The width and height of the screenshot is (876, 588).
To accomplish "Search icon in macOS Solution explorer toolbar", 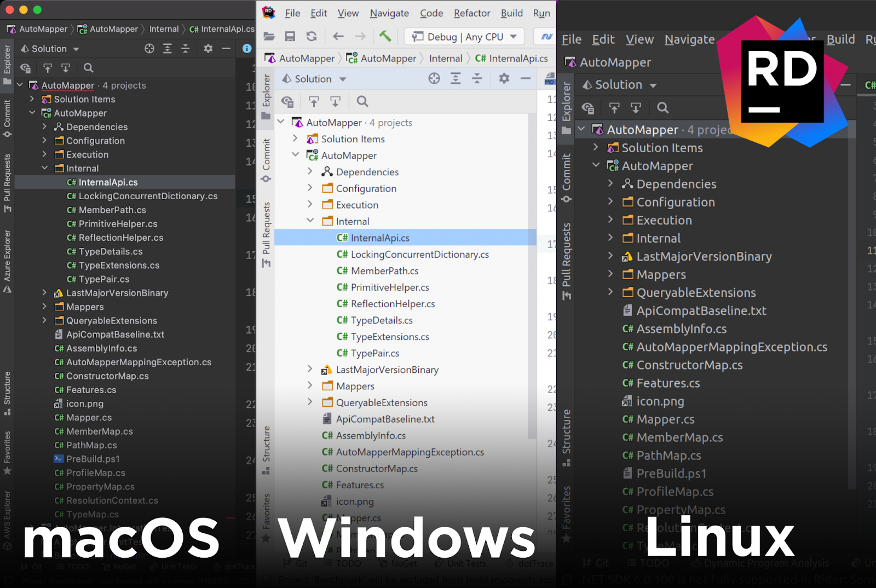I will pos(88,68).
